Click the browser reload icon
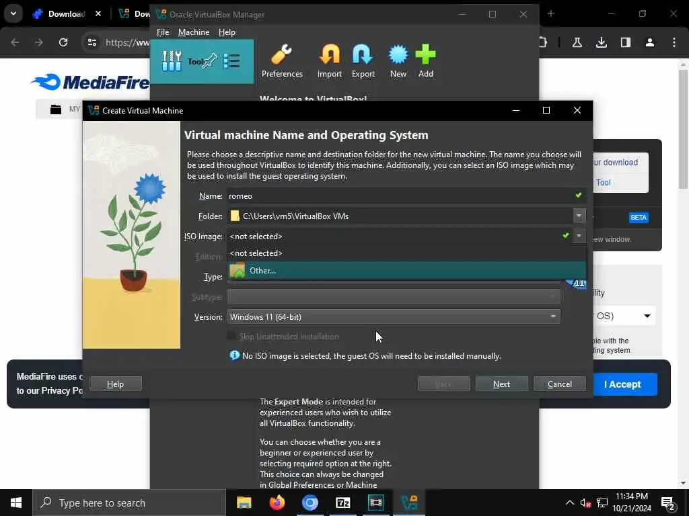 coord(63,42)
